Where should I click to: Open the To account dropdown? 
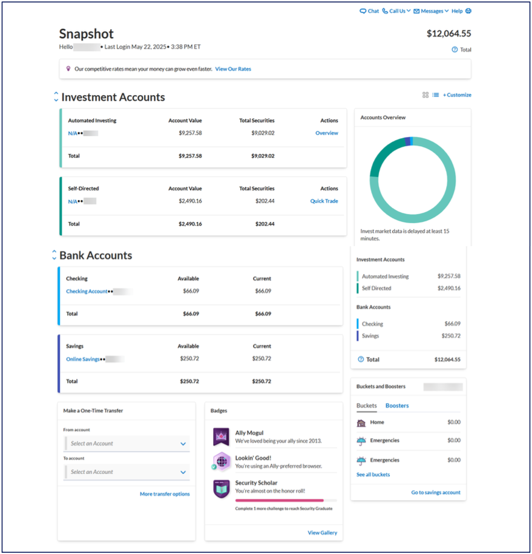pos(127,472)
